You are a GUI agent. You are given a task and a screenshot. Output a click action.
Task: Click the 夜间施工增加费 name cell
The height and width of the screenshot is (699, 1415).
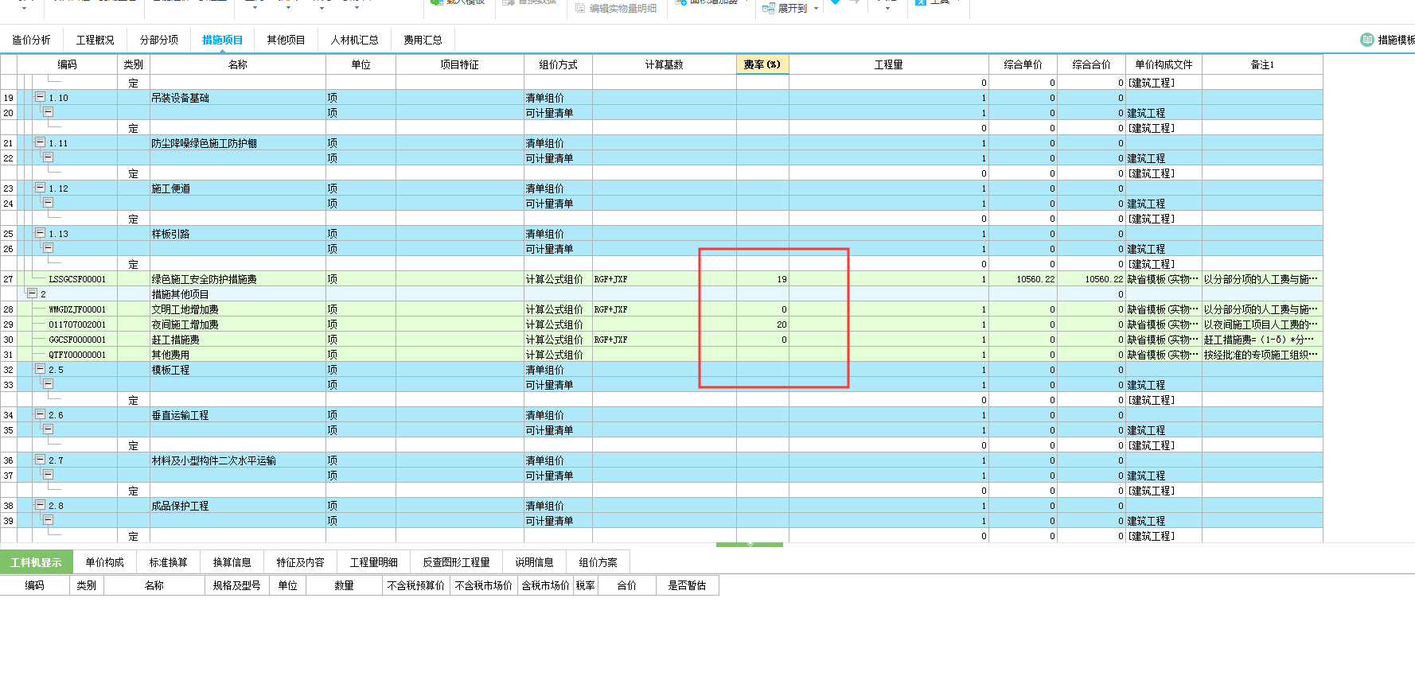(x=237, y=324)
